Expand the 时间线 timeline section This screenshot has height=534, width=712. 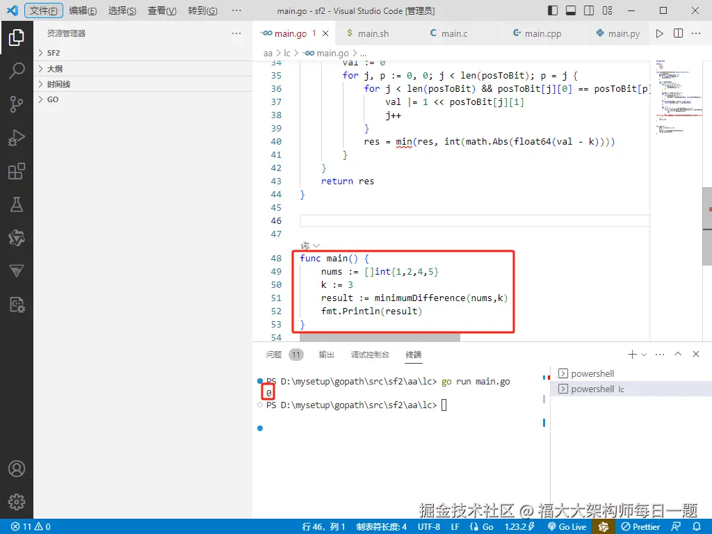click(x=143, y=84)
